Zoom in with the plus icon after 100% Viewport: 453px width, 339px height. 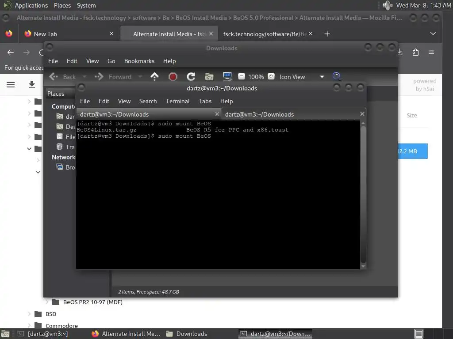[271, 76]
